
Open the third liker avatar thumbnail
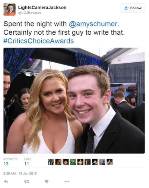(66, 162)
